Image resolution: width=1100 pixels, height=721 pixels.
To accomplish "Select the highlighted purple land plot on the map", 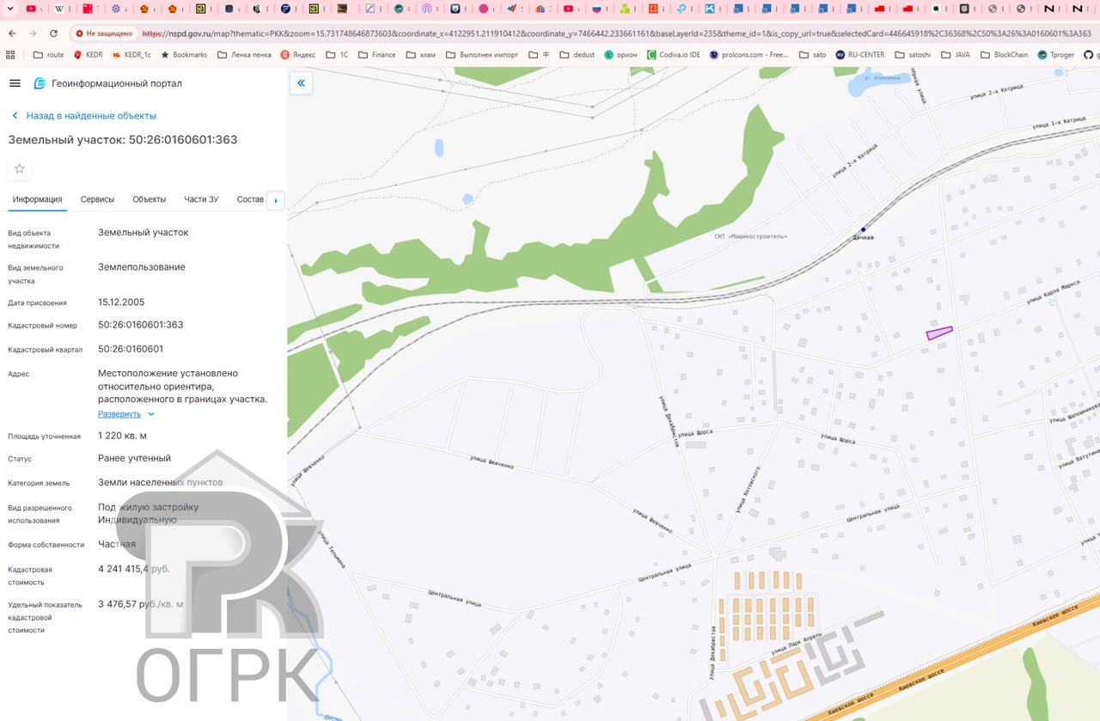I will [x=938, y=333].
